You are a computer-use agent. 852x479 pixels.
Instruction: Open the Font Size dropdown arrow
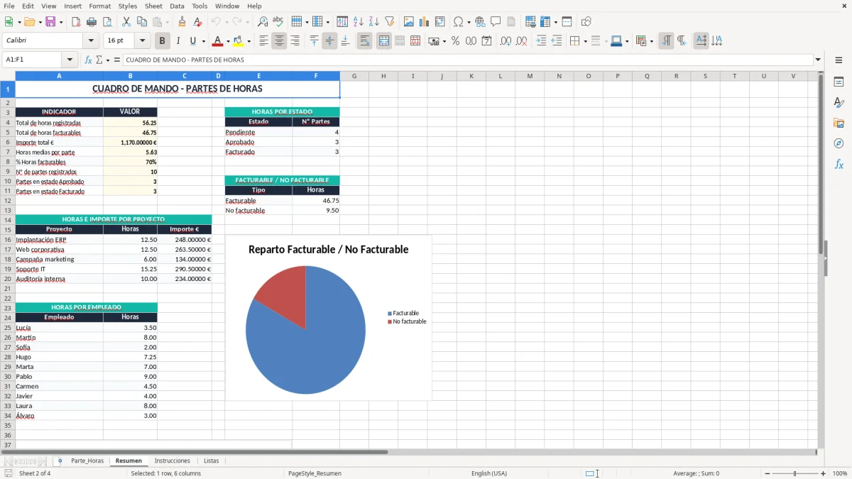(x=143, y=41)
